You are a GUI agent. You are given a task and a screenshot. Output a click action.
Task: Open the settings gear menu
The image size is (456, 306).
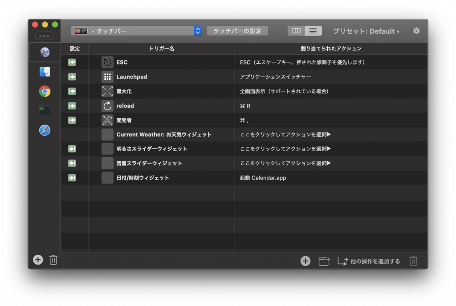[416, 31]
